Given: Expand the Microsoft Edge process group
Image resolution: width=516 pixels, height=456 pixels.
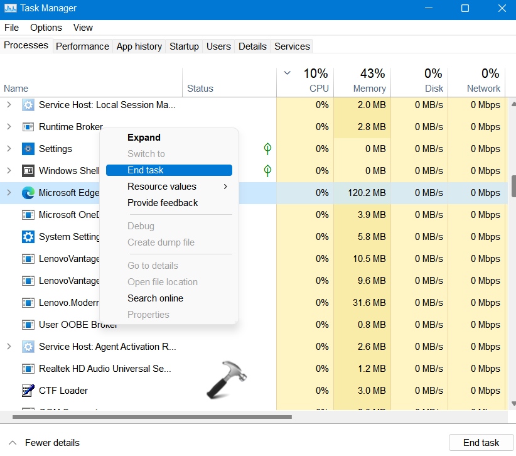Looking at the screenshot, I should pyautogui.click(x=9, y=193).
